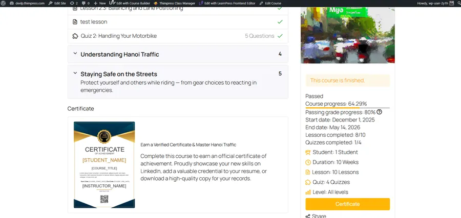Click the Share link
Image resolution: width=461 pixels, height=218 pixels.
tap(319, 216)
